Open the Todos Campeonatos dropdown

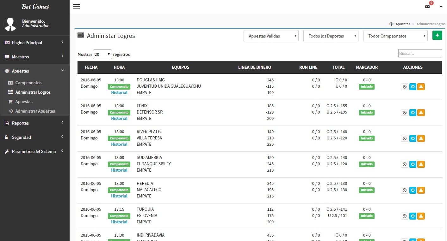(x=395, y=36)
